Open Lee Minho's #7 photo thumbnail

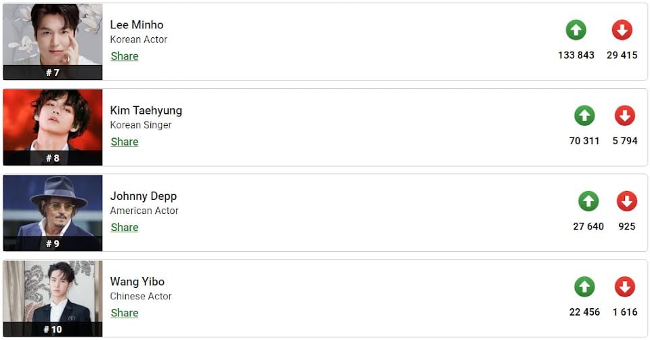(x=53, y=42)
